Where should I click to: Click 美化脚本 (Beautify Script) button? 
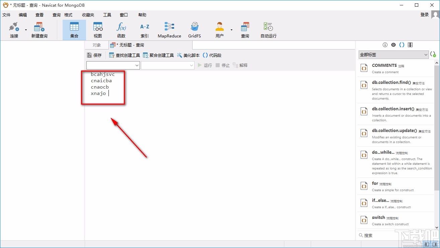pos(188,55)
